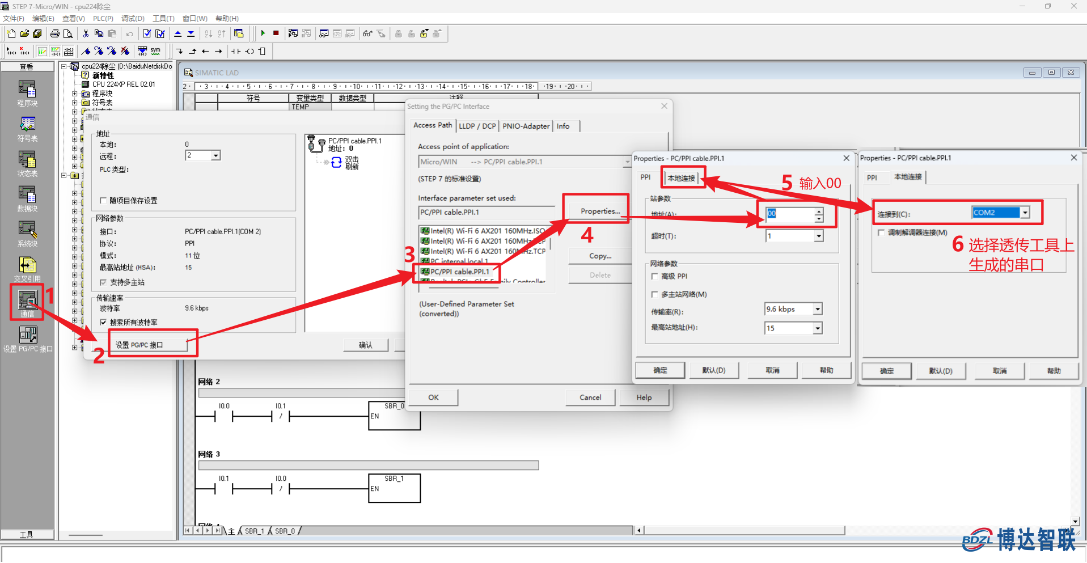1087x563 pixels.
Task: Cut selection using the scissors icon
Action: [x=86, y=33]
